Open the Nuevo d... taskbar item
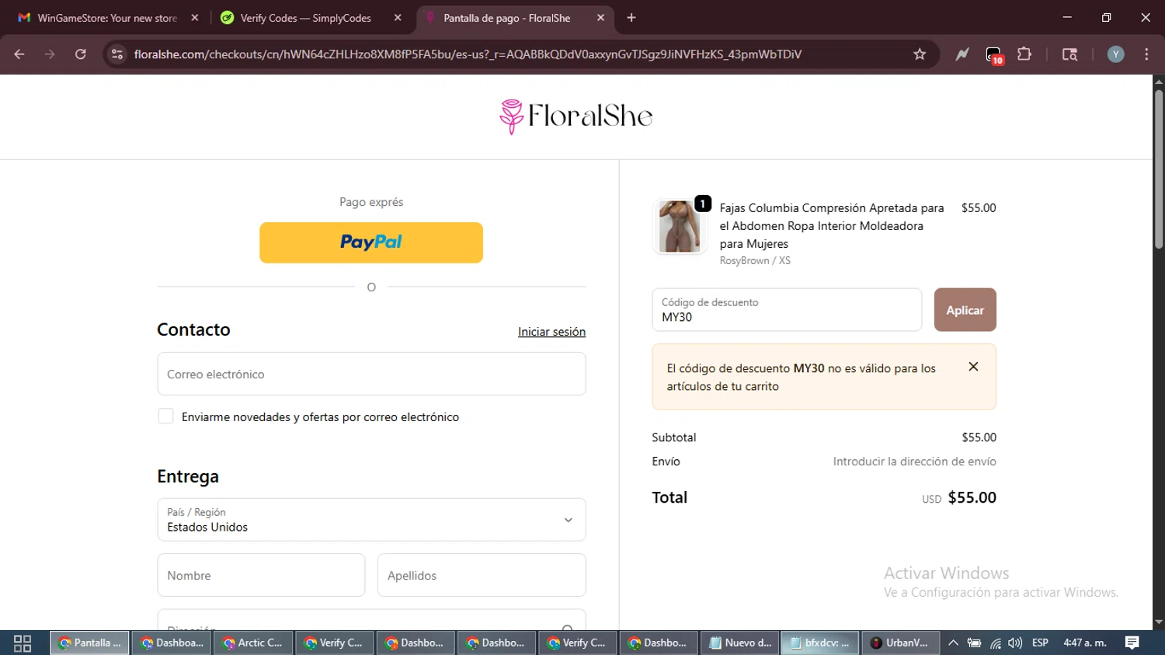 click(x=741, y=643)
